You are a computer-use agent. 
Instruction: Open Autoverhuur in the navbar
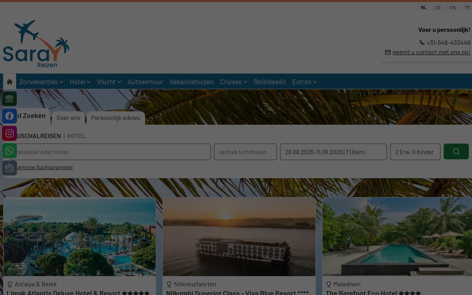pyautogui.click(x=146, y=81)
